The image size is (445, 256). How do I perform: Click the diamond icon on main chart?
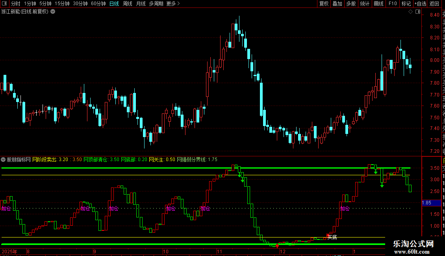[x=410, y=12]
